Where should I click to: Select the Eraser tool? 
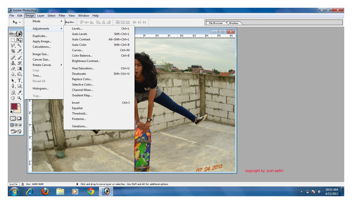tap(13, 69)
